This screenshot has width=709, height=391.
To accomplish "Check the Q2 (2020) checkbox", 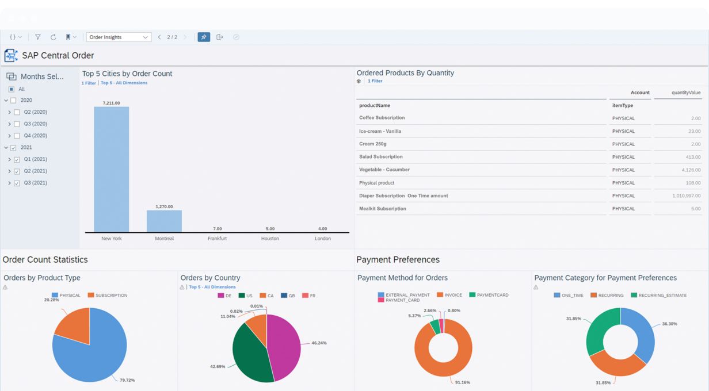I will (x=17, y=112).
